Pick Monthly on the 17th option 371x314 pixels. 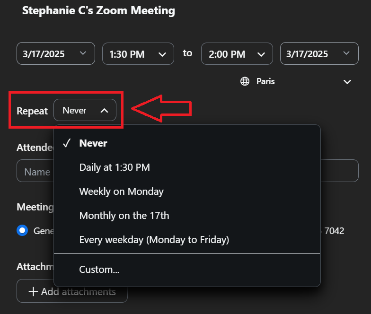click(124, 216)
